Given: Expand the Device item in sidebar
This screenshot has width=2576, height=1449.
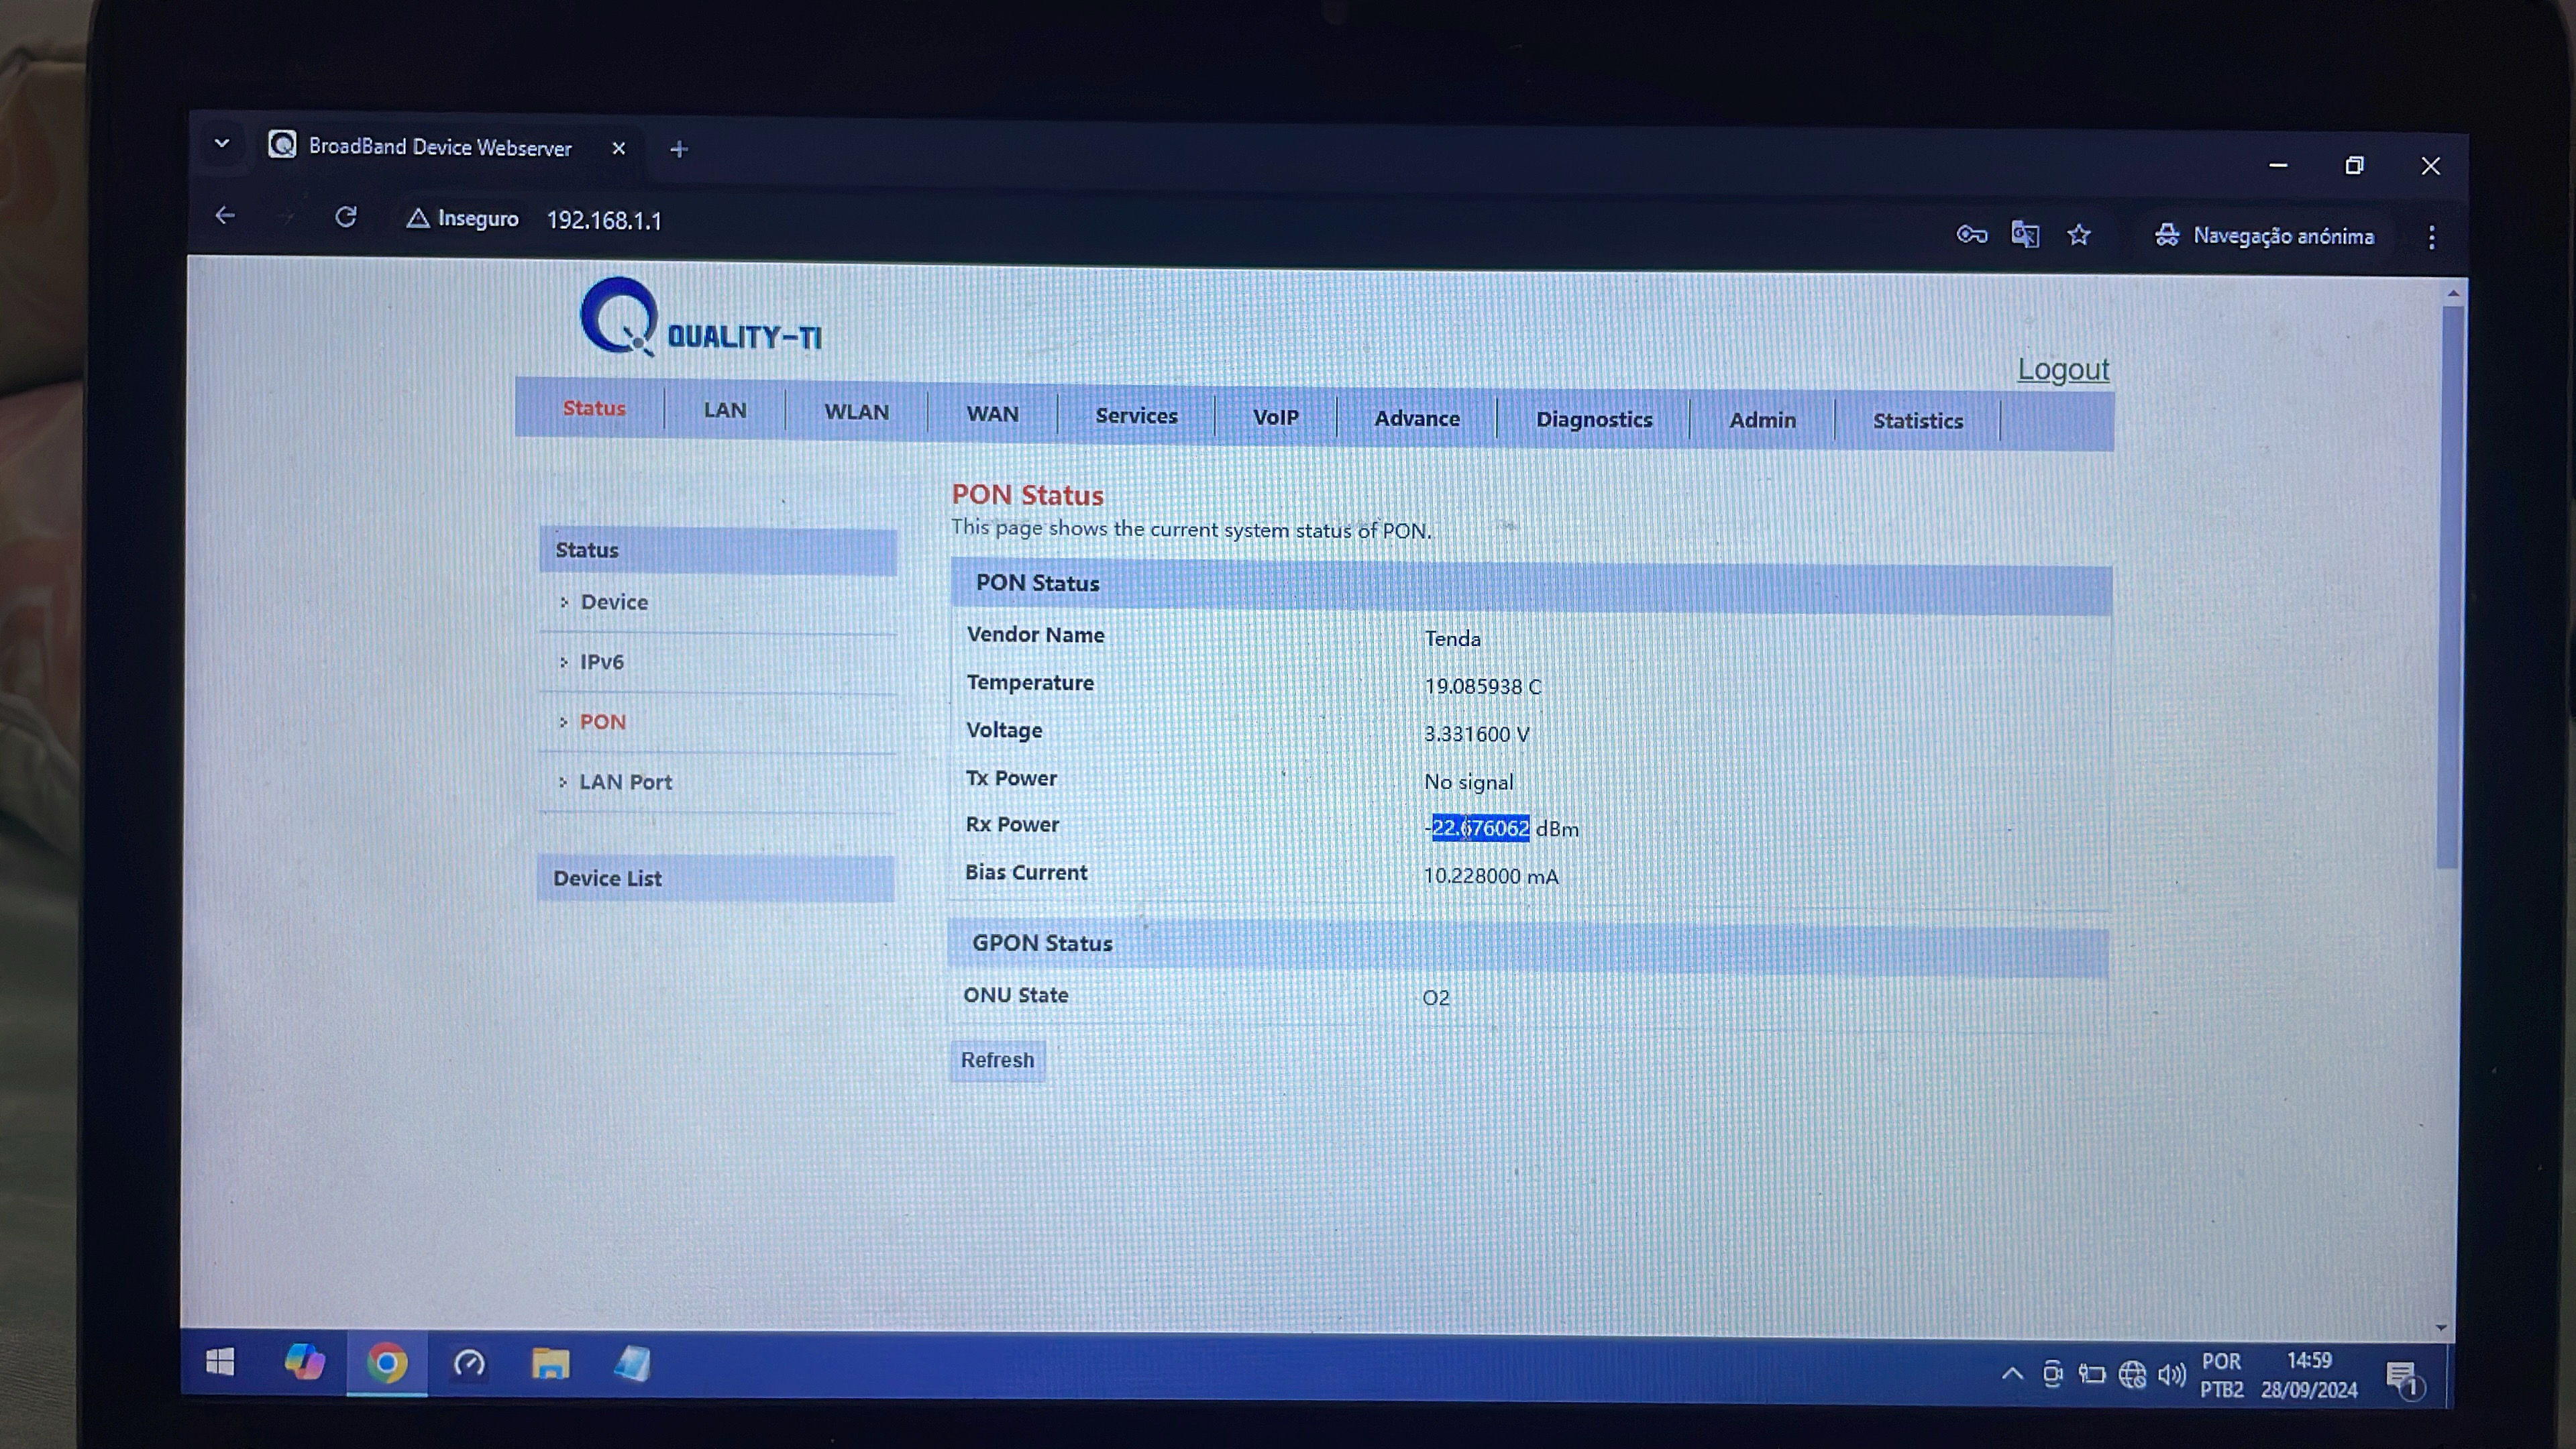Looking at the screenshot, I should tap(614, 602).
